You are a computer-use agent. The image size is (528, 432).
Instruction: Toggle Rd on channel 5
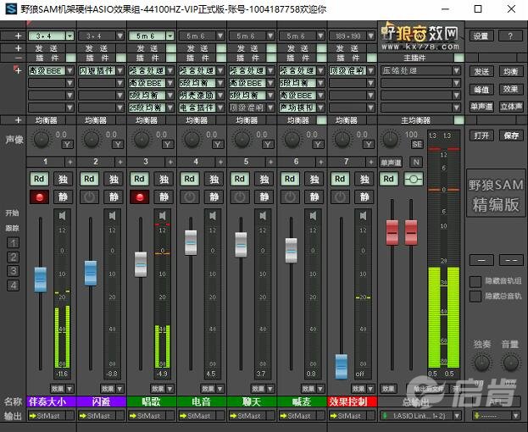tap(240, 179)
